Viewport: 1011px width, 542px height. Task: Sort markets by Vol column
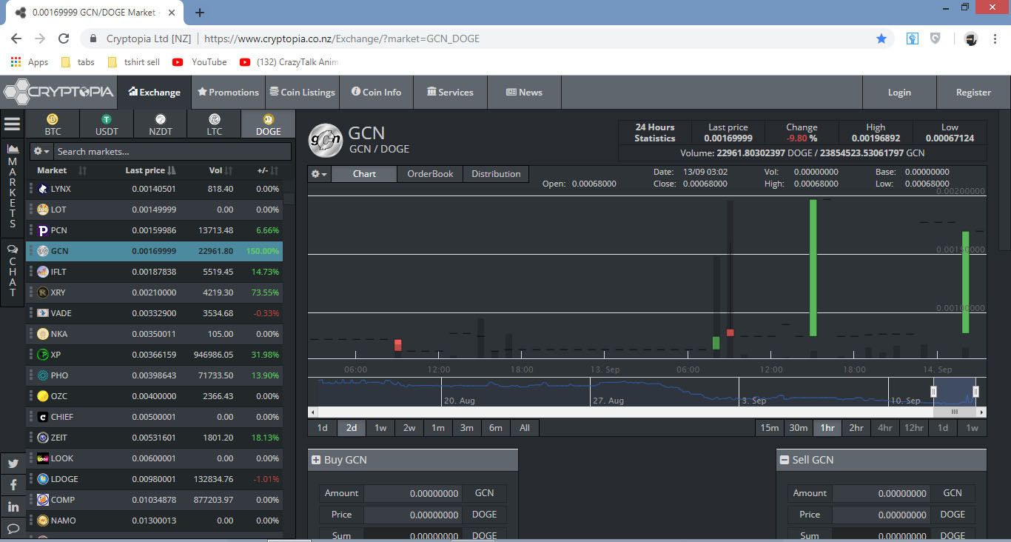[x=221, y=170]
